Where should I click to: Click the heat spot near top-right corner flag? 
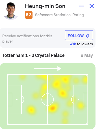pyautogui.click(x=85, y=80)
